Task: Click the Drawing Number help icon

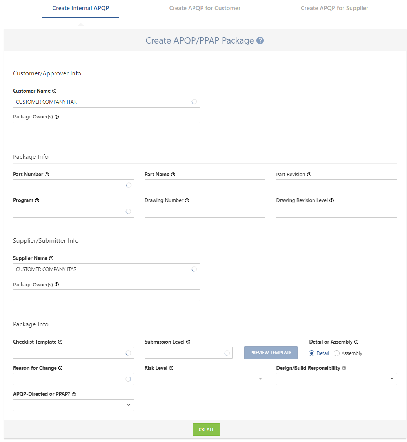Action: (x=187, y=200)
